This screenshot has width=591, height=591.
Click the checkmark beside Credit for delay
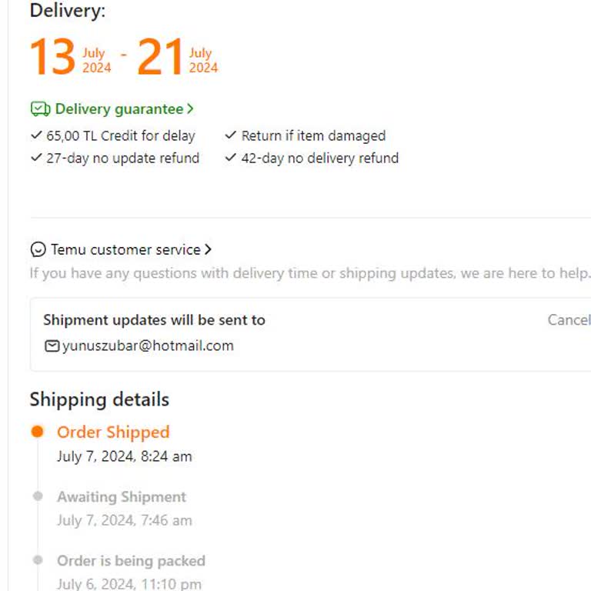[36, 135]
